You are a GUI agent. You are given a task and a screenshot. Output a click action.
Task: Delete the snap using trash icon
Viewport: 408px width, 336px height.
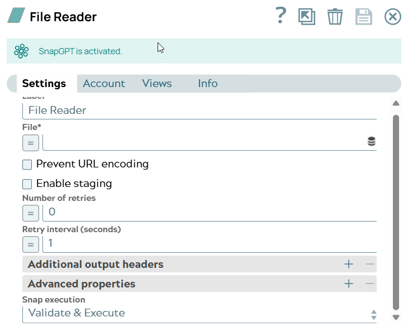tap(335, 16)
